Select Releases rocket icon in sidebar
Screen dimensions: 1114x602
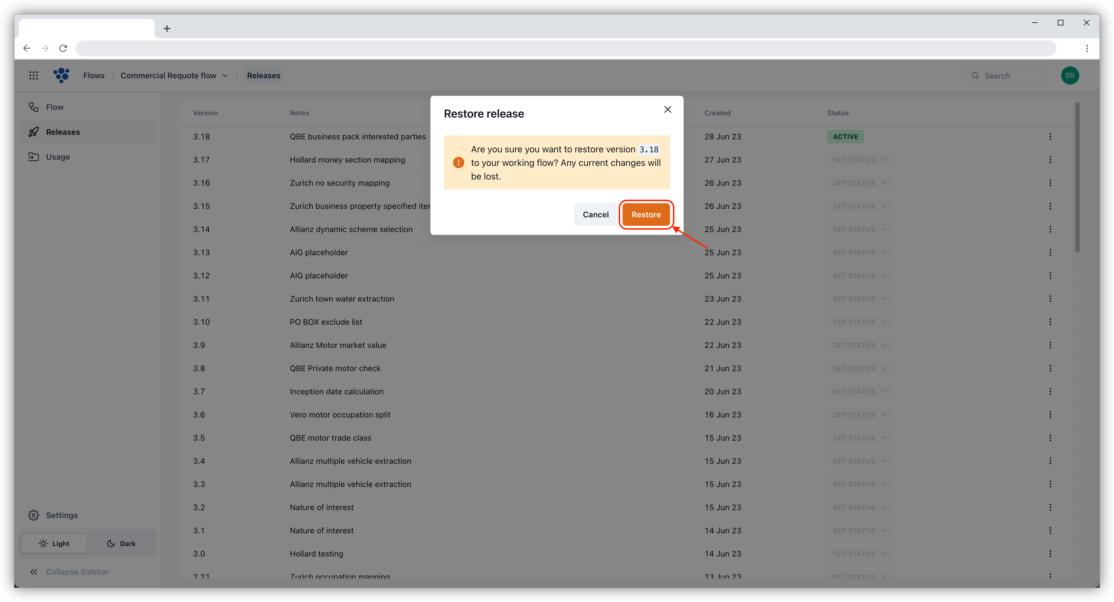(34, 132)
